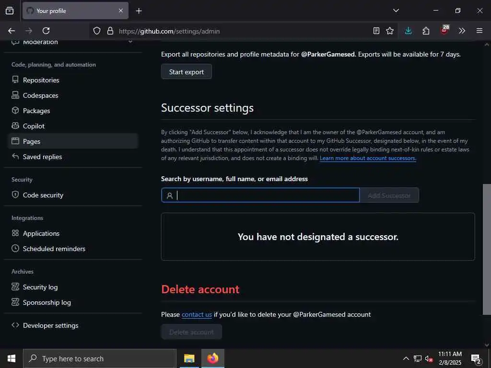Screen dimensions: 491x368
Task: Open Learn more about account successors link
Action: 368,158
